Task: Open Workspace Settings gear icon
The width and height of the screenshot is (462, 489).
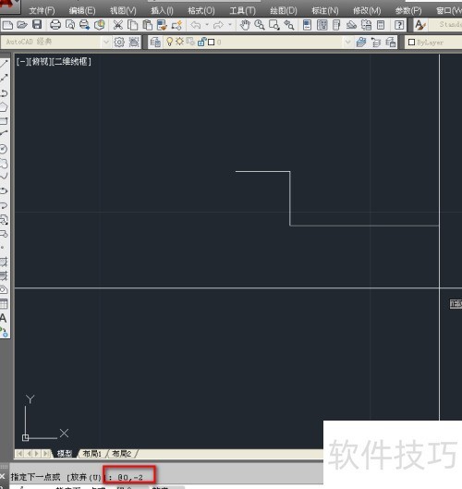Action: click(x=119, y=42)
